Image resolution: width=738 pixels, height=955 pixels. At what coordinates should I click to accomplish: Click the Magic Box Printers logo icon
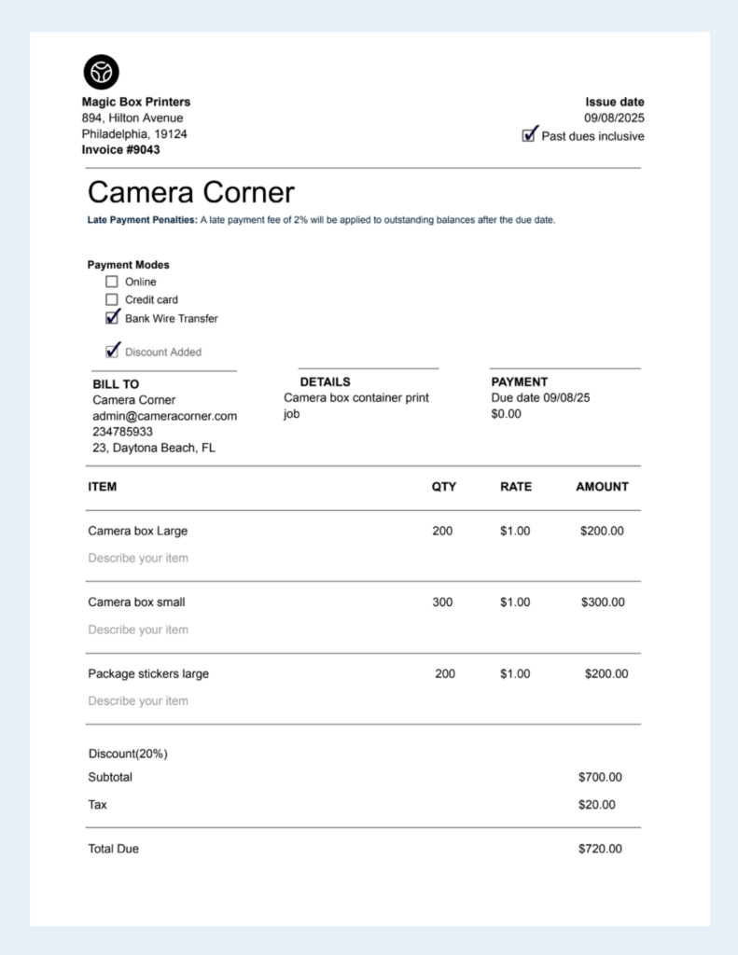(x=101, y=72)
